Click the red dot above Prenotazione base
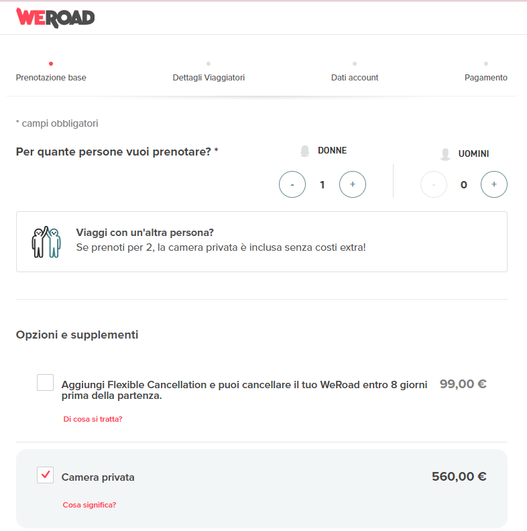The height and width of the screenshot is (531, 527). (x=51, y=64)
